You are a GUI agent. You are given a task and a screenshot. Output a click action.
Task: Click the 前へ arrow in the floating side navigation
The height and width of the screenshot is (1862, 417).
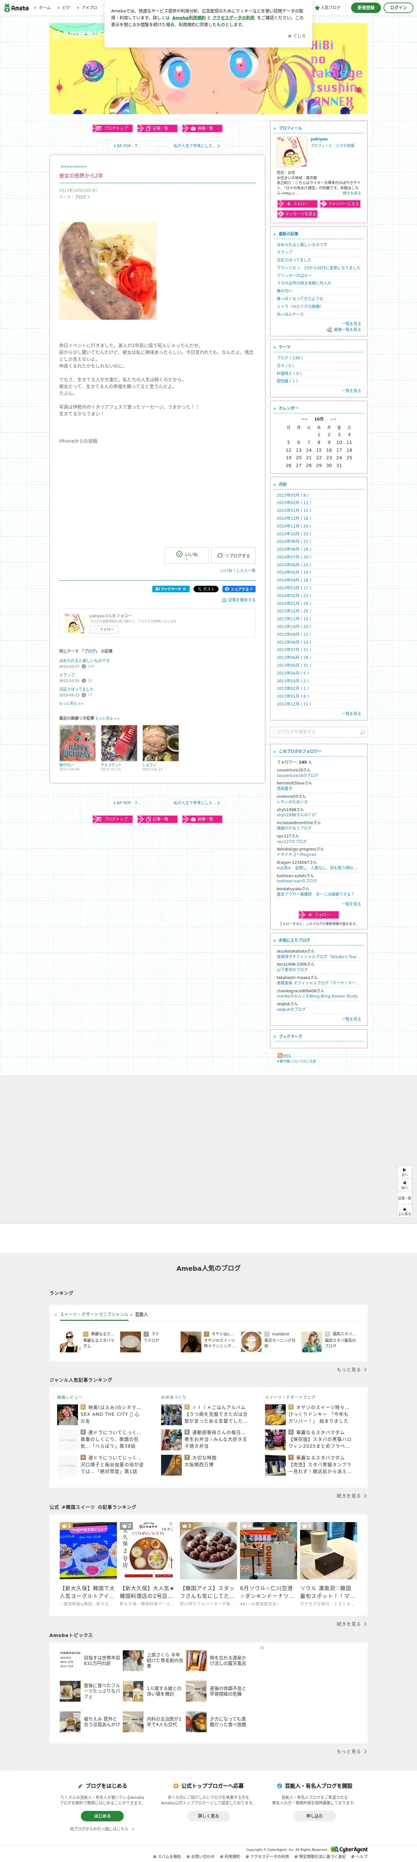(405, 1186)
